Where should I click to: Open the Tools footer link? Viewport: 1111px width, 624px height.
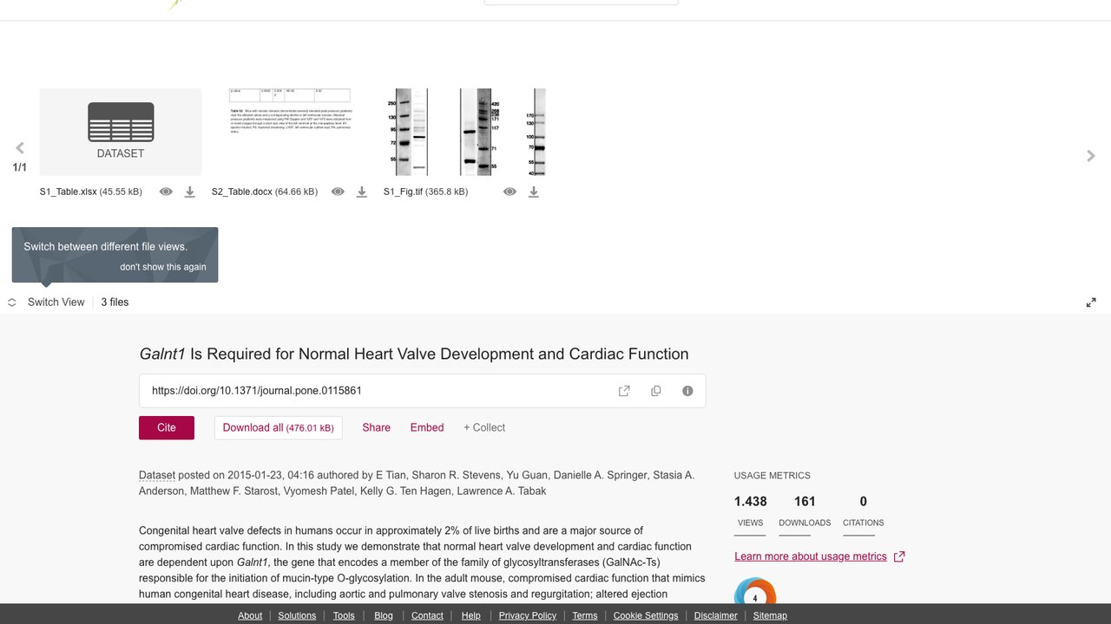coord(344,615)
